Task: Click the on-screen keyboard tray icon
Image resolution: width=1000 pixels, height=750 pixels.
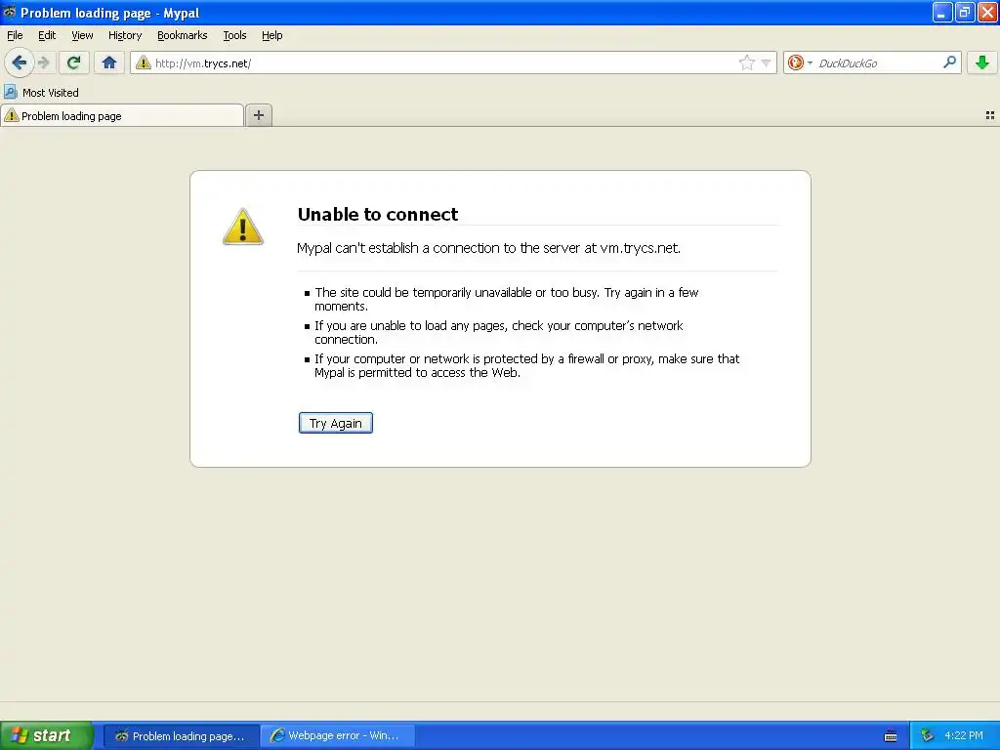Action: coord(891,736)
